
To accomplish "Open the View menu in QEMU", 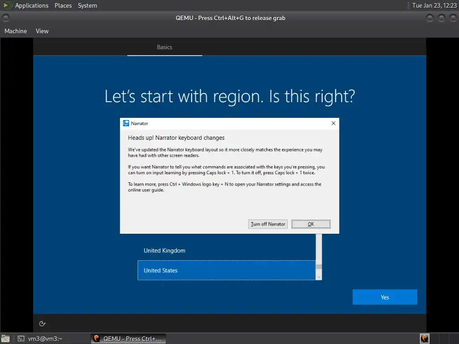I will click(42, 31).
